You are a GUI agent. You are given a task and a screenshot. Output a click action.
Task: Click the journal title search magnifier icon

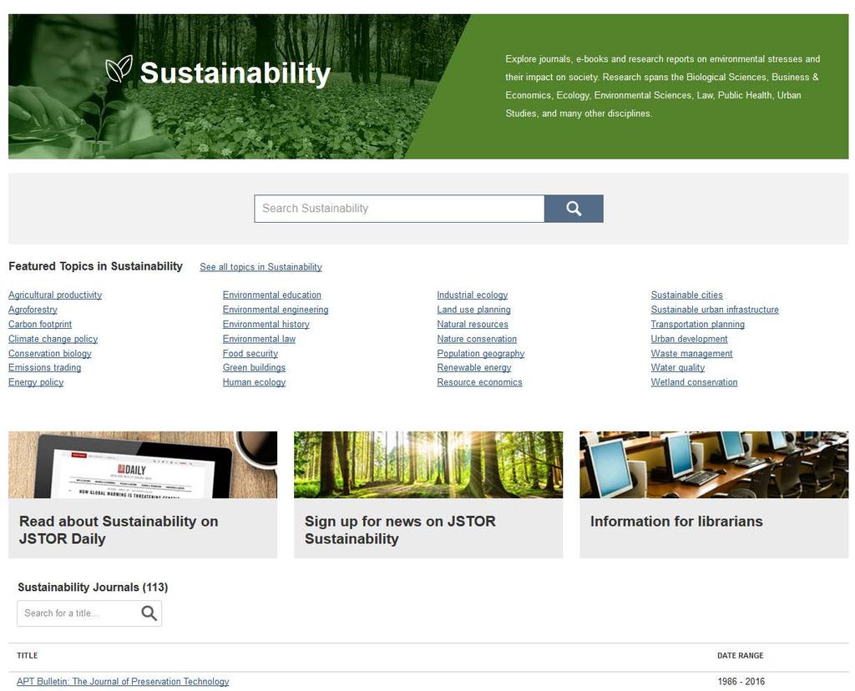click(149, 613)
